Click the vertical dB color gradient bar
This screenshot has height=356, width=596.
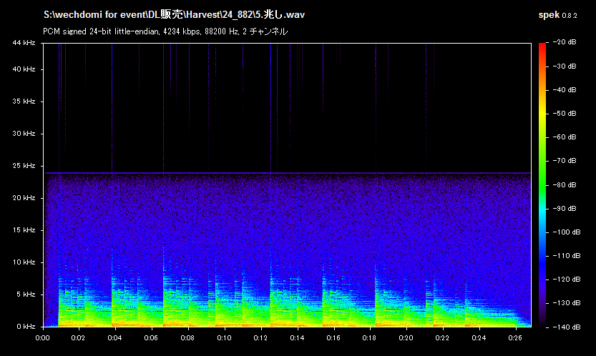(x=542, y=184)
